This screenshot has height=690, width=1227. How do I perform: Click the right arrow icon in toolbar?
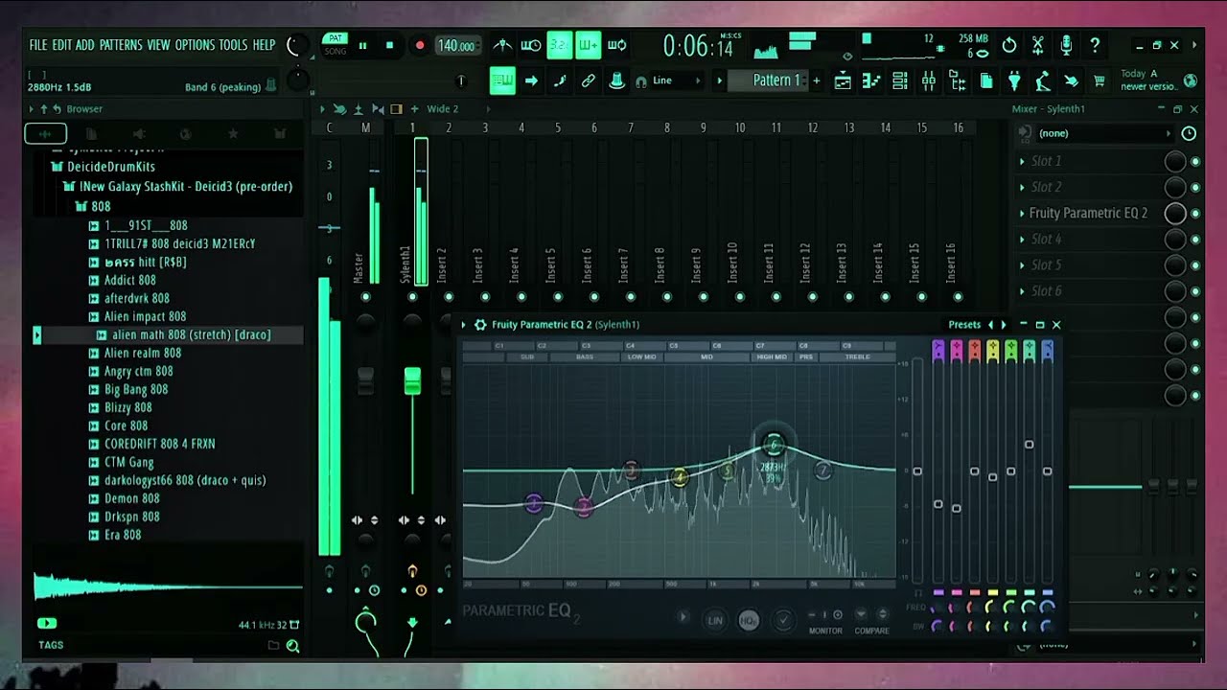click(x=531, y=80)
